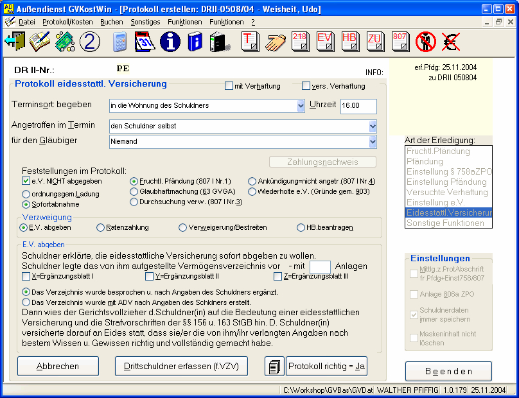Click the EV document toolbar icon
Viewport: 519px width, 398px height.
tap(324, 42)
